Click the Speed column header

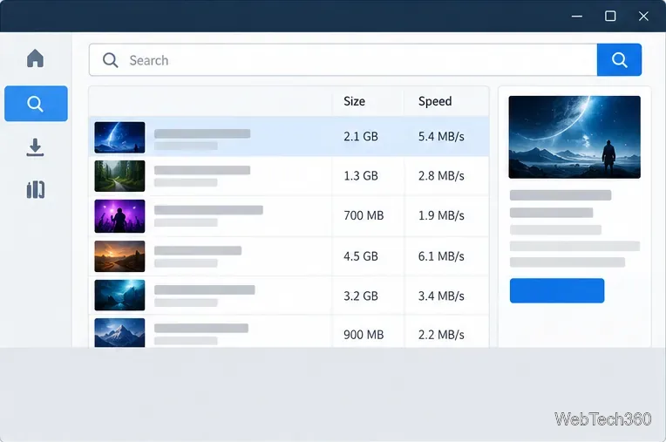click(435, 101)
